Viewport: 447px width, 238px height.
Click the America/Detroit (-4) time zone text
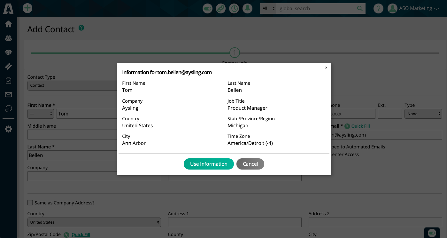(250, 143)
